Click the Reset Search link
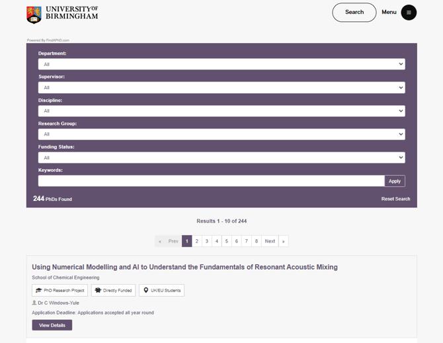Screen dimensions: 443x343 coord(395,199)
